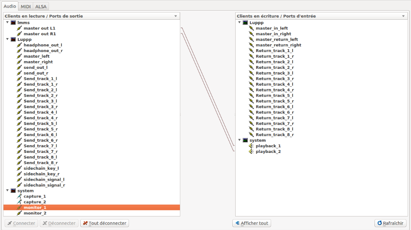The height and width of the screenshot is (230, 411).
Task: Click the plug icon of master_left
Action: coord(19,57)
